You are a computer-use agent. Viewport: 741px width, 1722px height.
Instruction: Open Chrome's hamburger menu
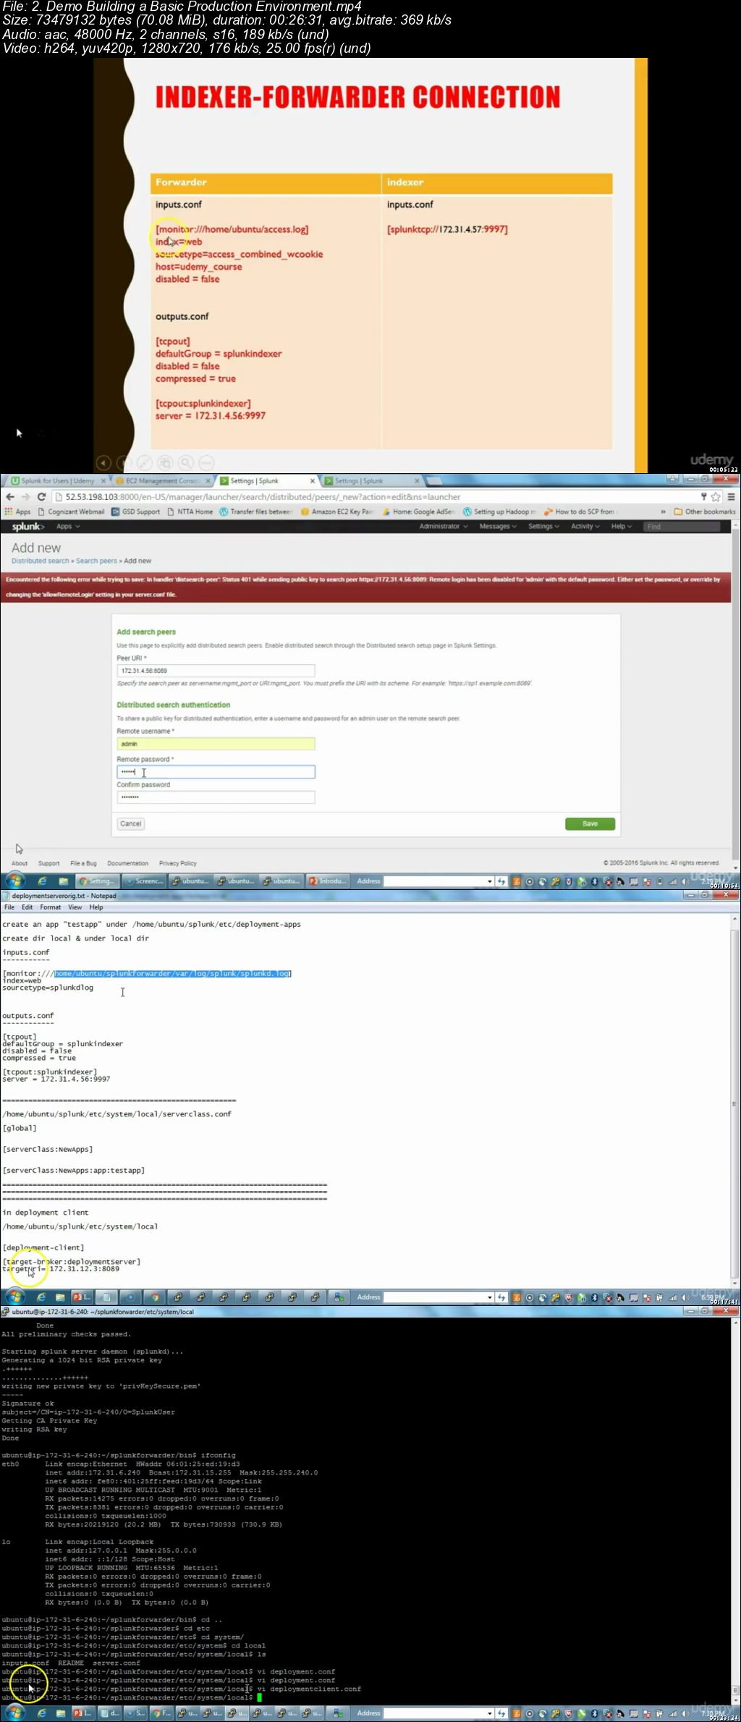[732, 496]
